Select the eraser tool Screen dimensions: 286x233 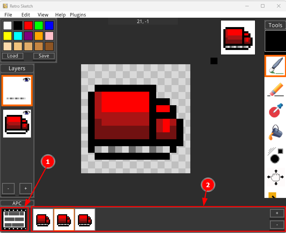click(275, 89)
